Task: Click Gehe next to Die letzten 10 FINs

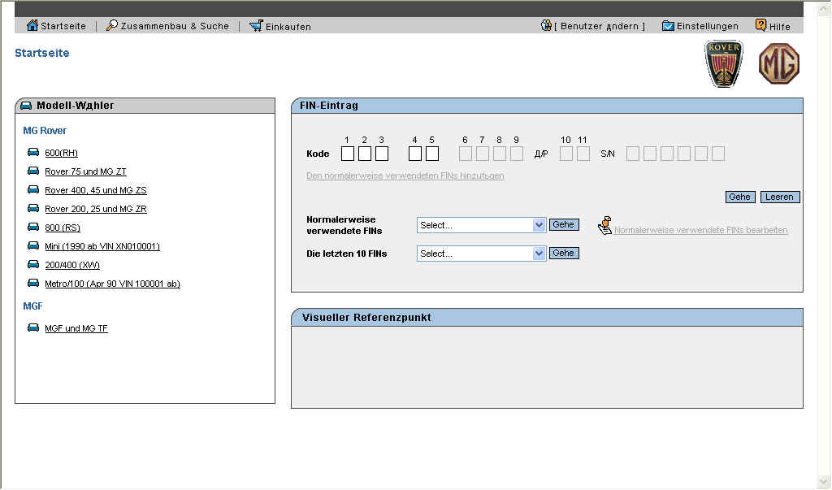Action: [x=564, y=254]
